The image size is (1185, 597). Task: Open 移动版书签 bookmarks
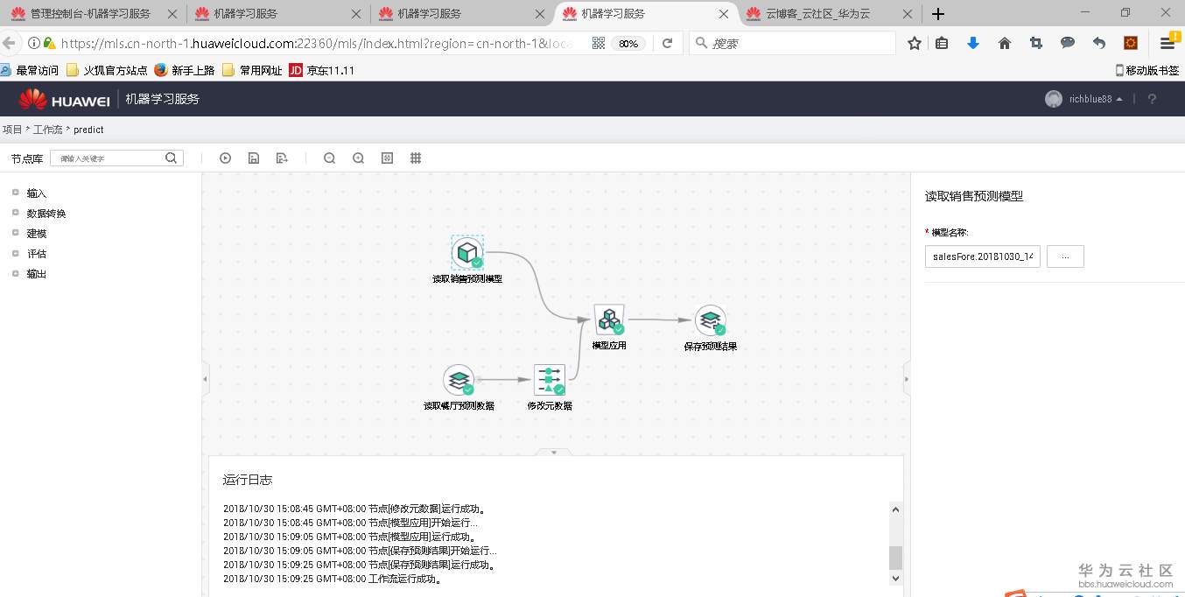coord(1147,70)
